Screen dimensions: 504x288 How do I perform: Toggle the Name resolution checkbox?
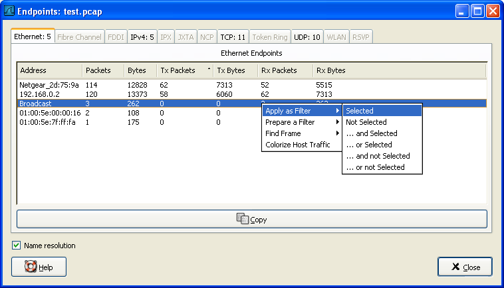17,246
